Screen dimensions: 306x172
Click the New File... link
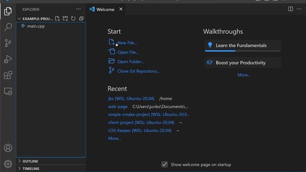(127, 43)
